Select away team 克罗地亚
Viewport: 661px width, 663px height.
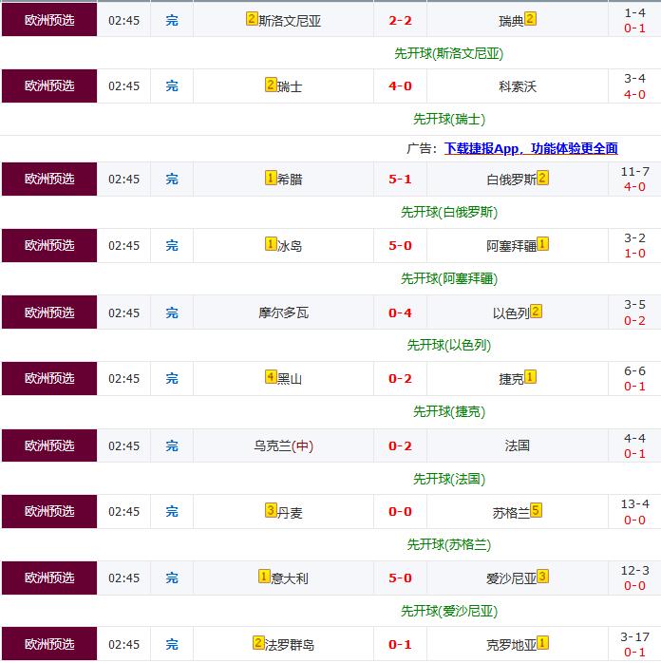coord(511,645)
